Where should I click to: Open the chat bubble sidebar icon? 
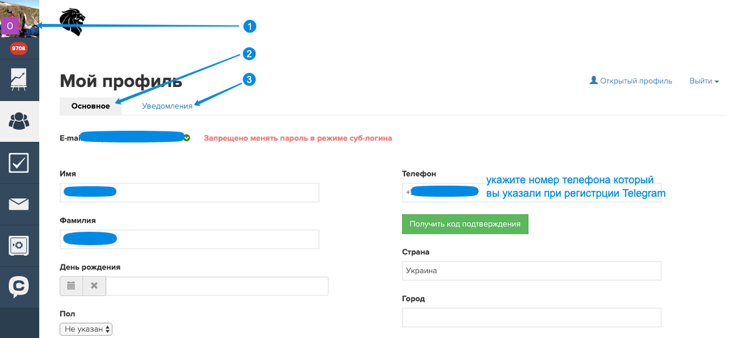click(x=19, y=286)
